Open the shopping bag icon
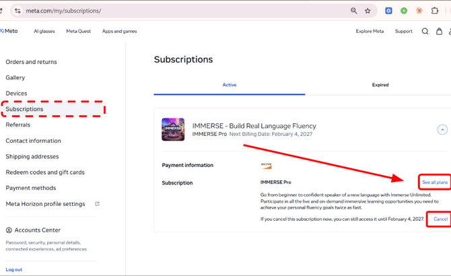The image size is (451, 276). point(439,31)
